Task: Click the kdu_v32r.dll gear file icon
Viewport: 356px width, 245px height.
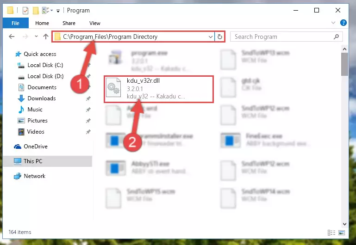Action: point(113,87)
